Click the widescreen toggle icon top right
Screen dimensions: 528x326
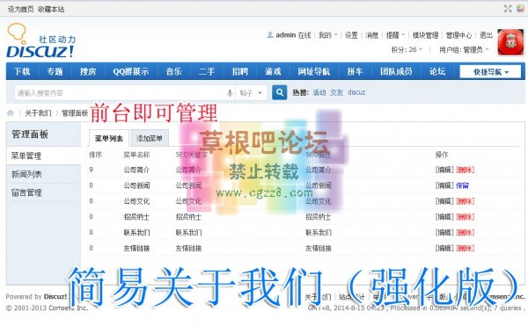[508, 9]
